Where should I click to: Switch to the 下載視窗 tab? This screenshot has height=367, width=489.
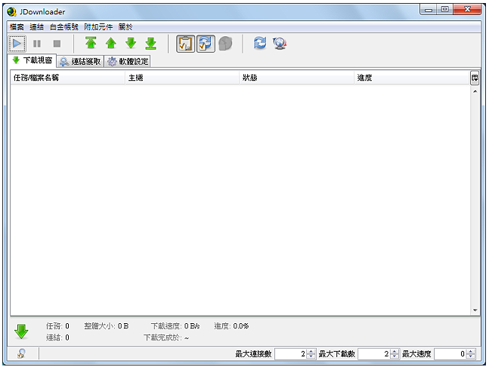(x=32, y=60)
